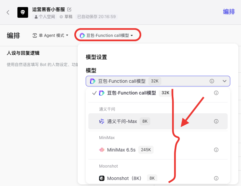Click the checkmark next to 豆包·Function call模型
Screen dimensions: 241x186
94,93
